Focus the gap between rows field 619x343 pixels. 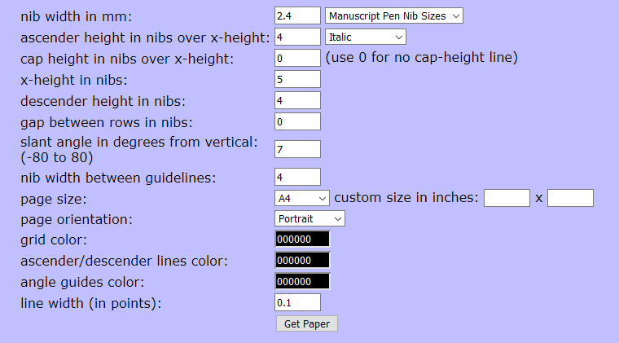click(x=298, y=121)
